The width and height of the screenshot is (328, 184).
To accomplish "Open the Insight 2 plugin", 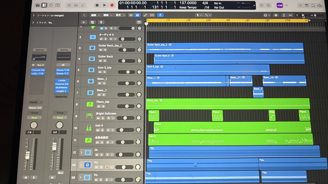I will pyautogui.click(x=61, y=91).
